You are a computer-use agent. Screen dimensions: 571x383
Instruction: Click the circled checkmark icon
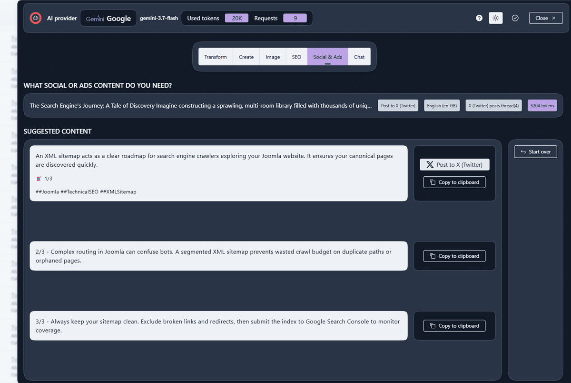[x=515, y=18]
